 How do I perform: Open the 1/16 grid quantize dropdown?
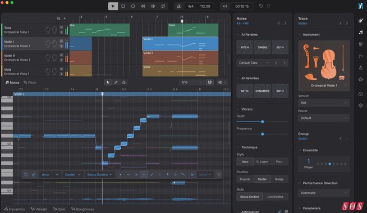click(x=191, y=82)
